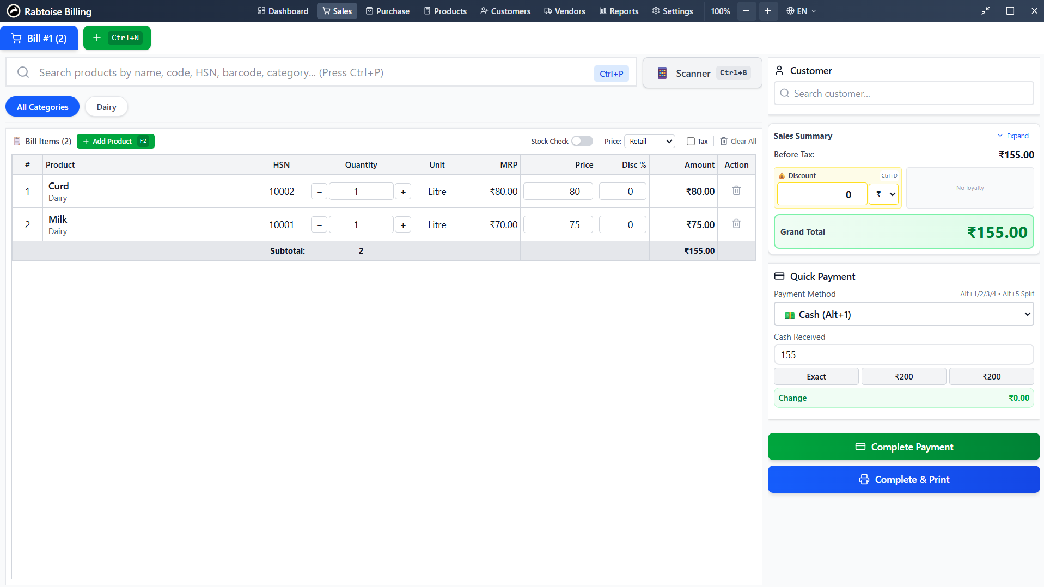Viewport: 1044px width, 587px height.
Task: Open the barcode Scanner
Action: pyautogui.click(x=702, y=73)
